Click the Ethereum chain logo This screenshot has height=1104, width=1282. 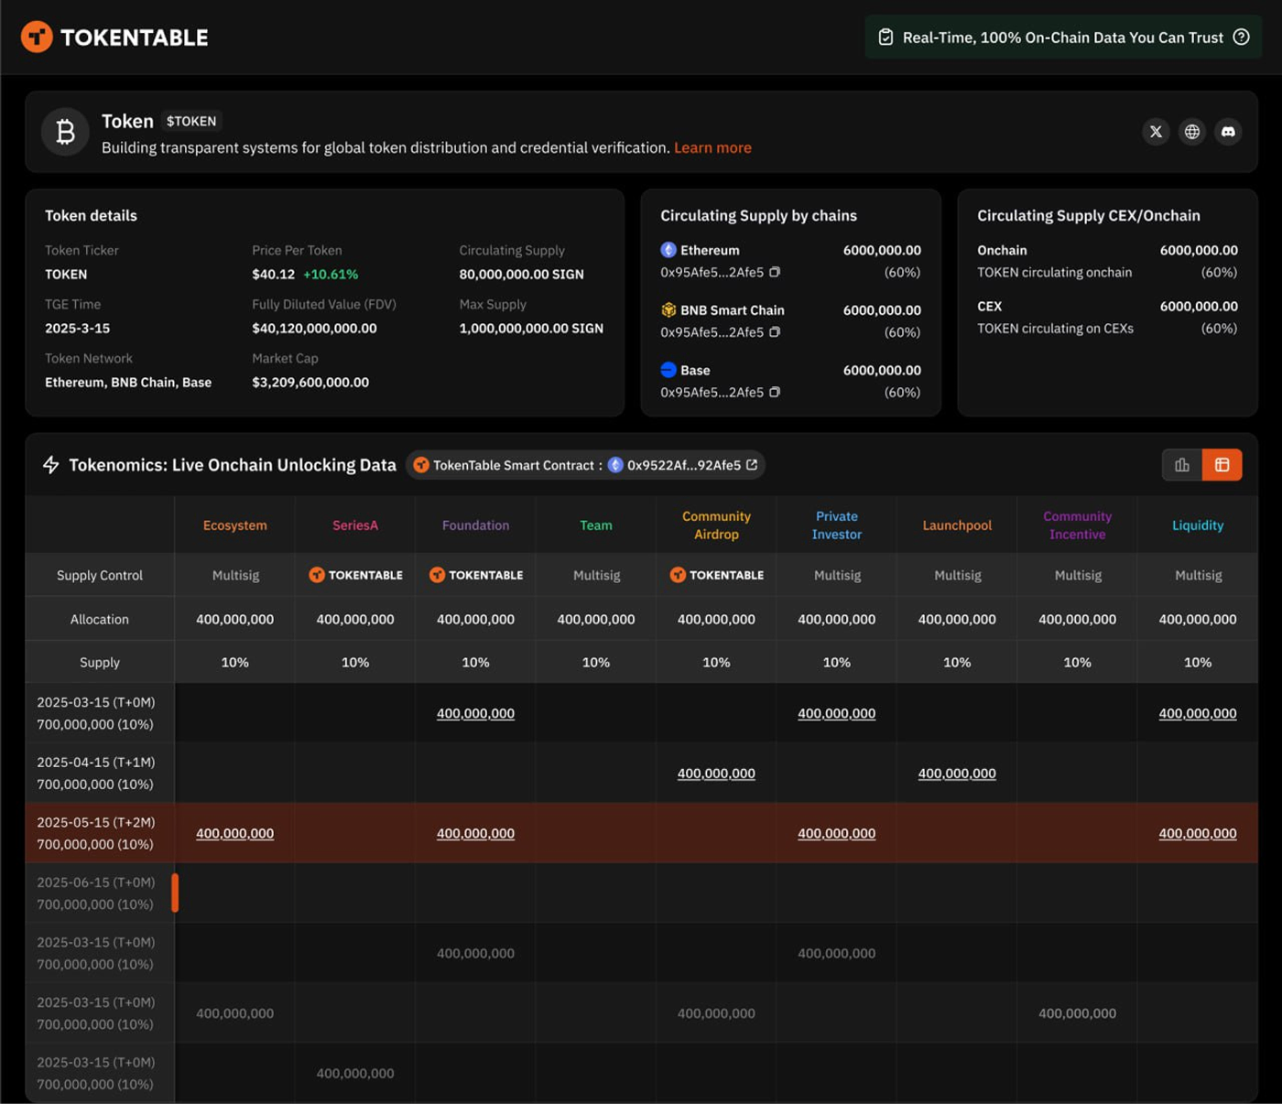(x=668, y=250)
